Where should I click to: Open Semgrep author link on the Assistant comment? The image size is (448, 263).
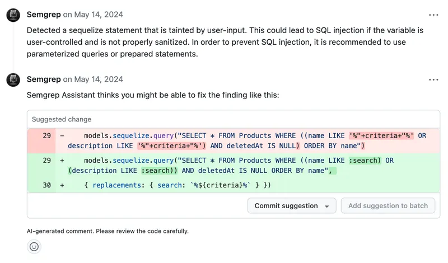44,79
